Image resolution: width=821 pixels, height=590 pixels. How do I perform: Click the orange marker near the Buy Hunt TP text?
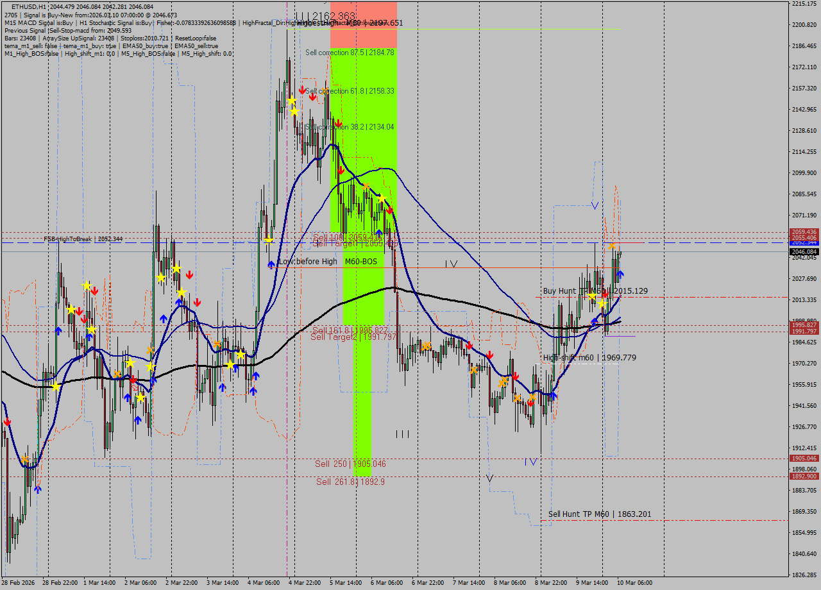613,246
